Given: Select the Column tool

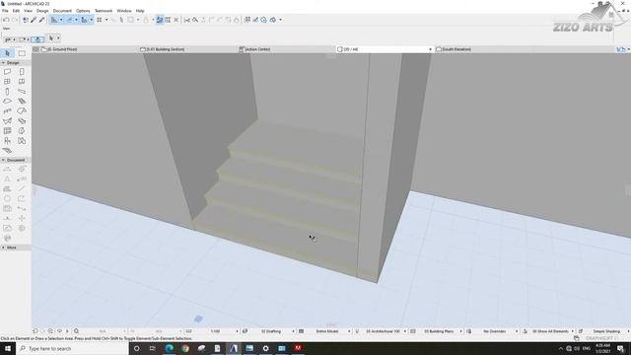Looking at the screenshot, I should click(x=7, y=92).
